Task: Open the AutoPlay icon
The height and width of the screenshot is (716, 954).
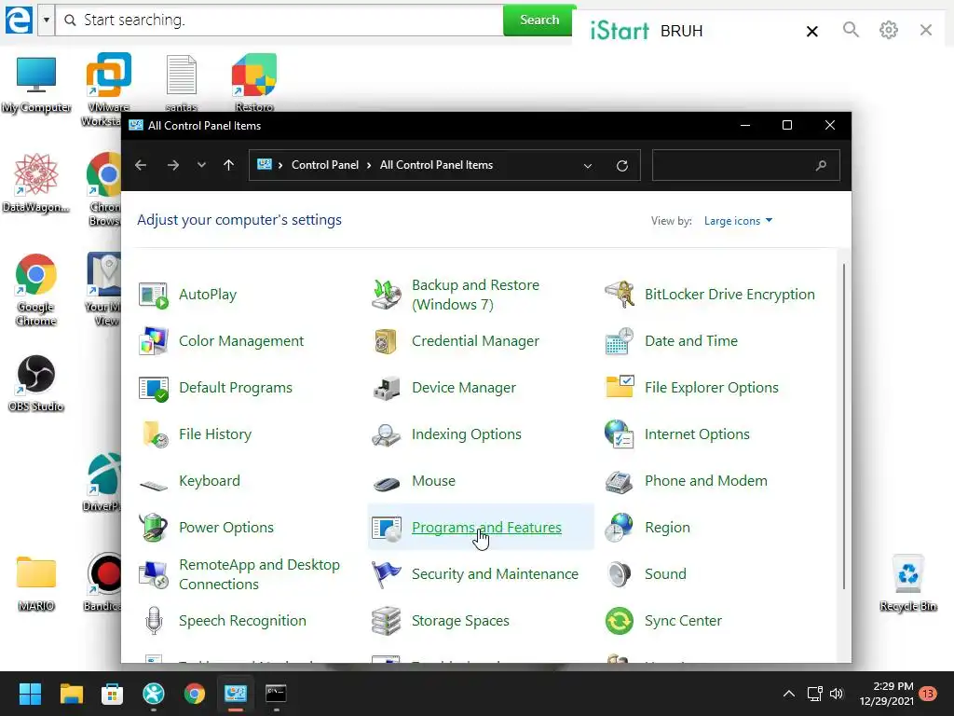Action: 154,296
